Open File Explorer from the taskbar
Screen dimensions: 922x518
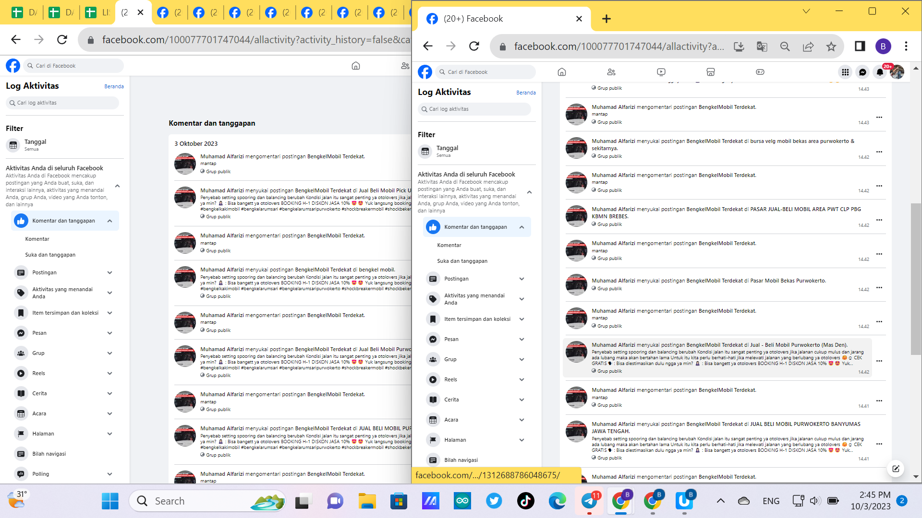[367, 501]
